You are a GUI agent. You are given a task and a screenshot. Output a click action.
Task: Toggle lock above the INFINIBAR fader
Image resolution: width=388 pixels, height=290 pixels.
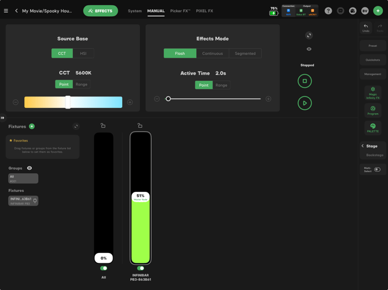pos(140,125)
